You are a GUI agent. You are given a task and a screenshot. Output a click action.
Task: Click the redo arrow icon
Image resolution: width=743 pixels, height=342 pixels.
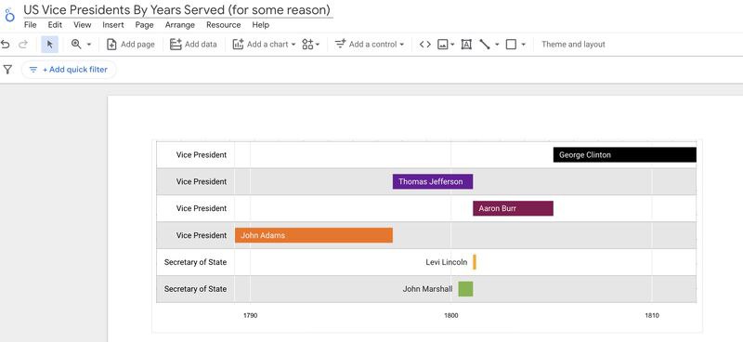point(22,45)
